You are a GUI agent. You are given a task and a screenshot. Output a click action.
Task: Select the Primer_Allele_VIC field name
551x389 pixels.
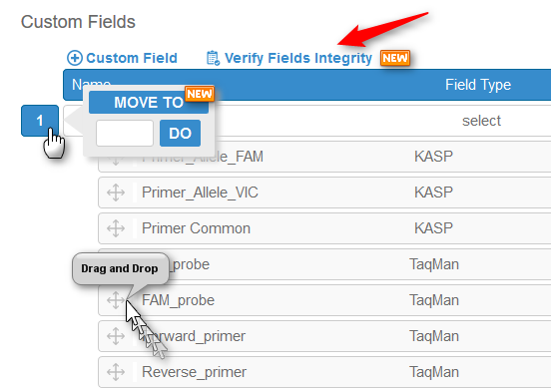pyautogui.click(x=200, y=193)
